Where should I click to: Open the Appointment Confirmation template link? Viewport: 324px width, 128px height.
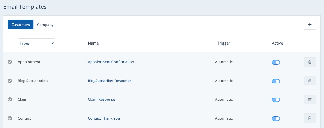(111, 62)
